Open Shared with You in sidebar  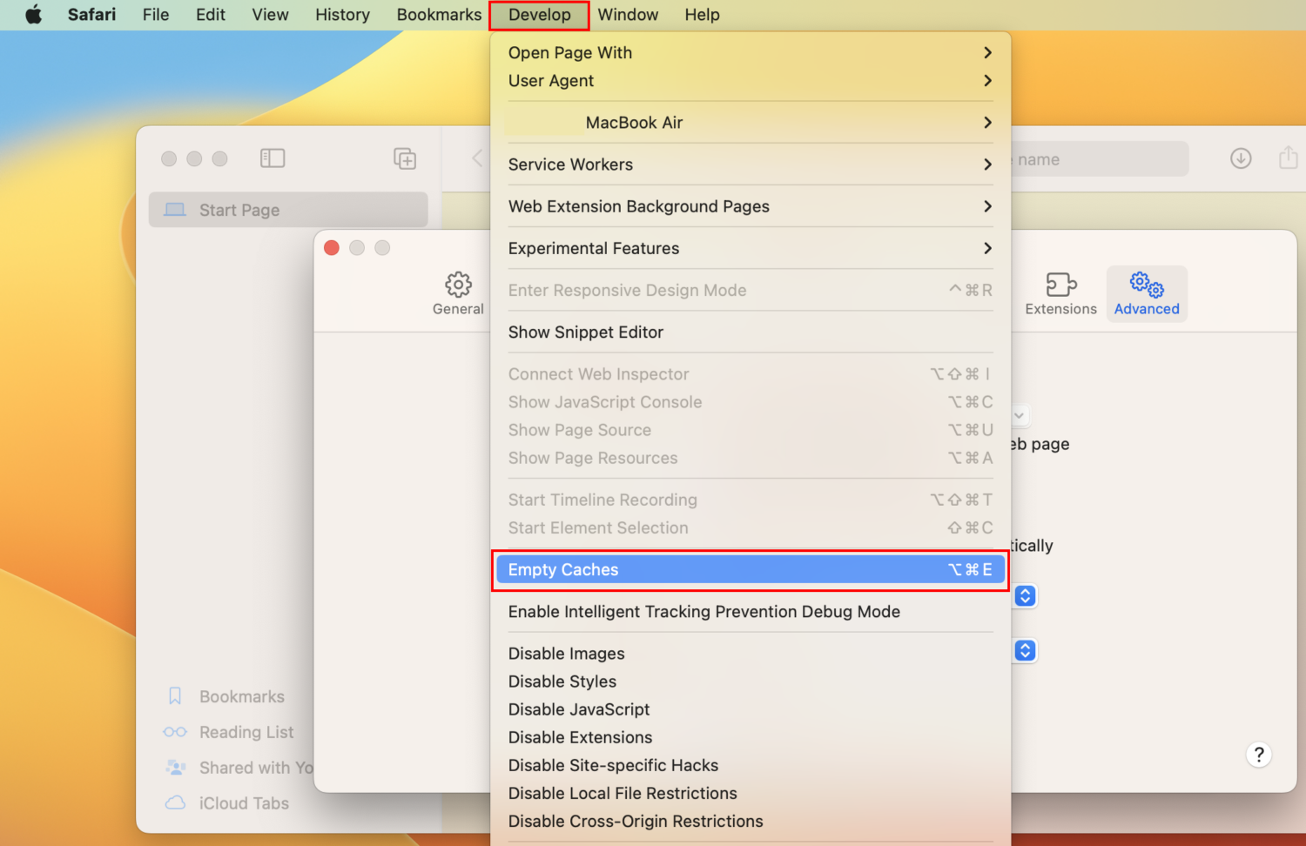(239, 768)
